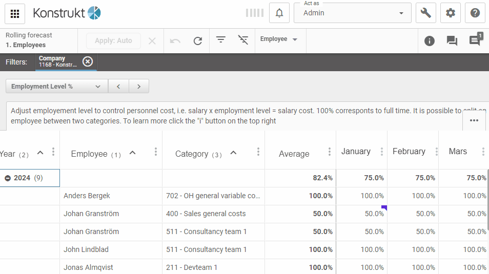
Task: Open the apps grid menu
Action: tap(15, 13)
